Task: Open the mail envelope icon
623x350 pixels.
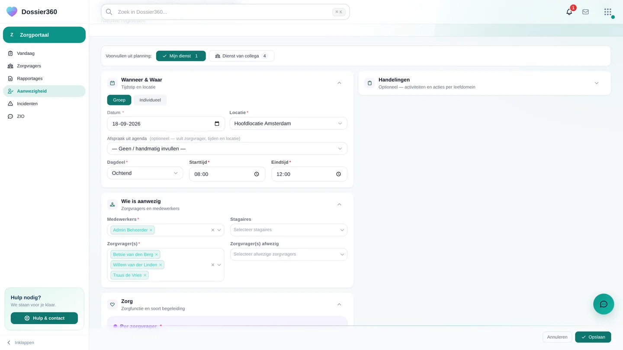Action: click(585, 12)
